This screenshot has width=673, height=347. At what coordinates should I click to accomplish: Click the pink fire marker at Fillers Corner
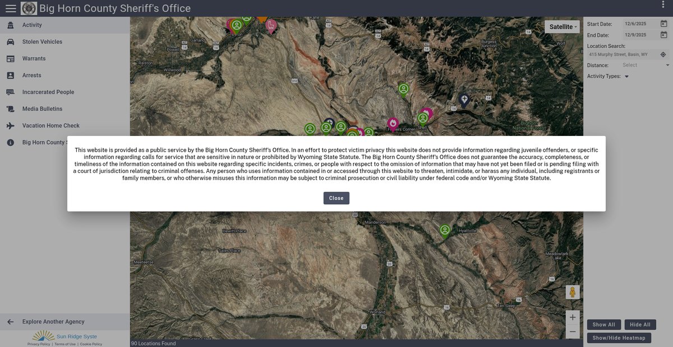pyautogui.click(x=393, y=124)
